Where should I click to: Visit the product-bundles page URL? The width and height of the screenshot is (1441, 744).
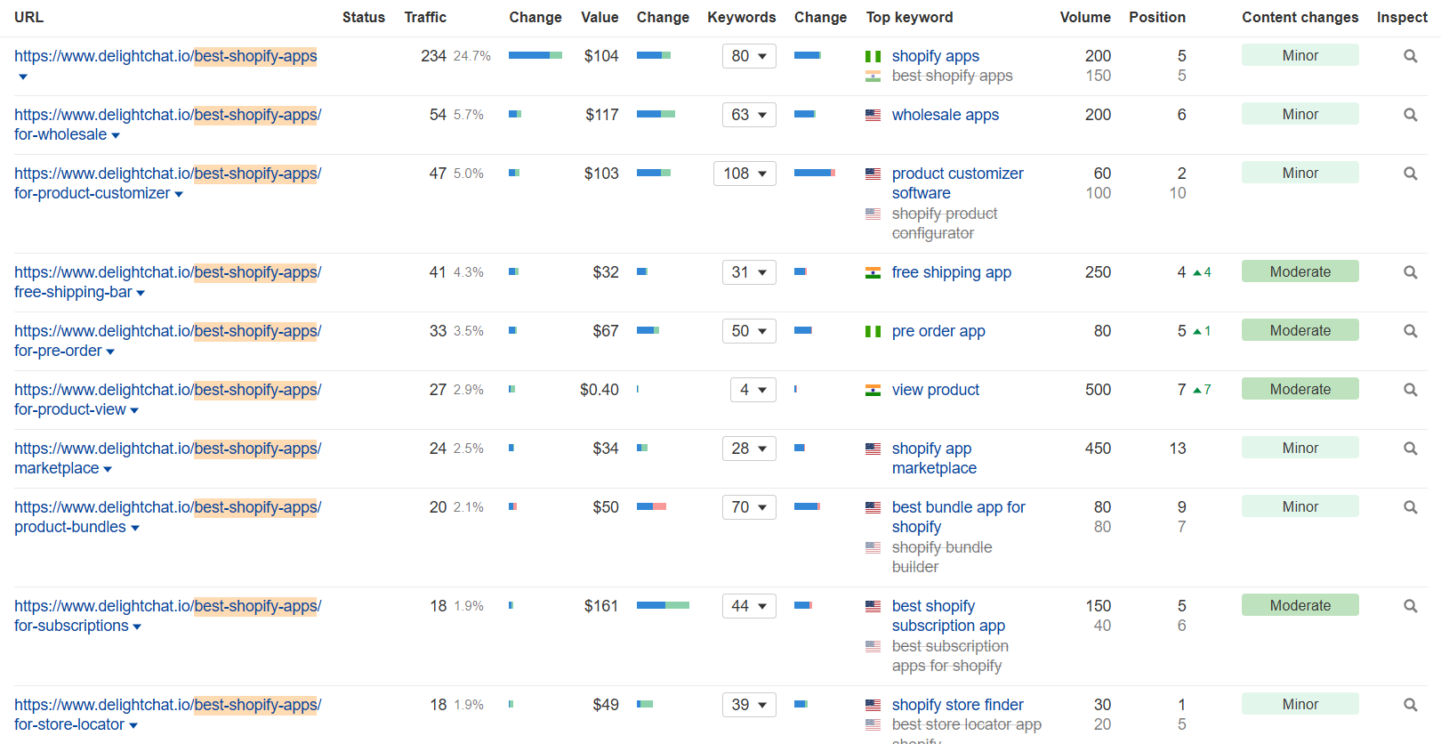(x=168, y=517)
